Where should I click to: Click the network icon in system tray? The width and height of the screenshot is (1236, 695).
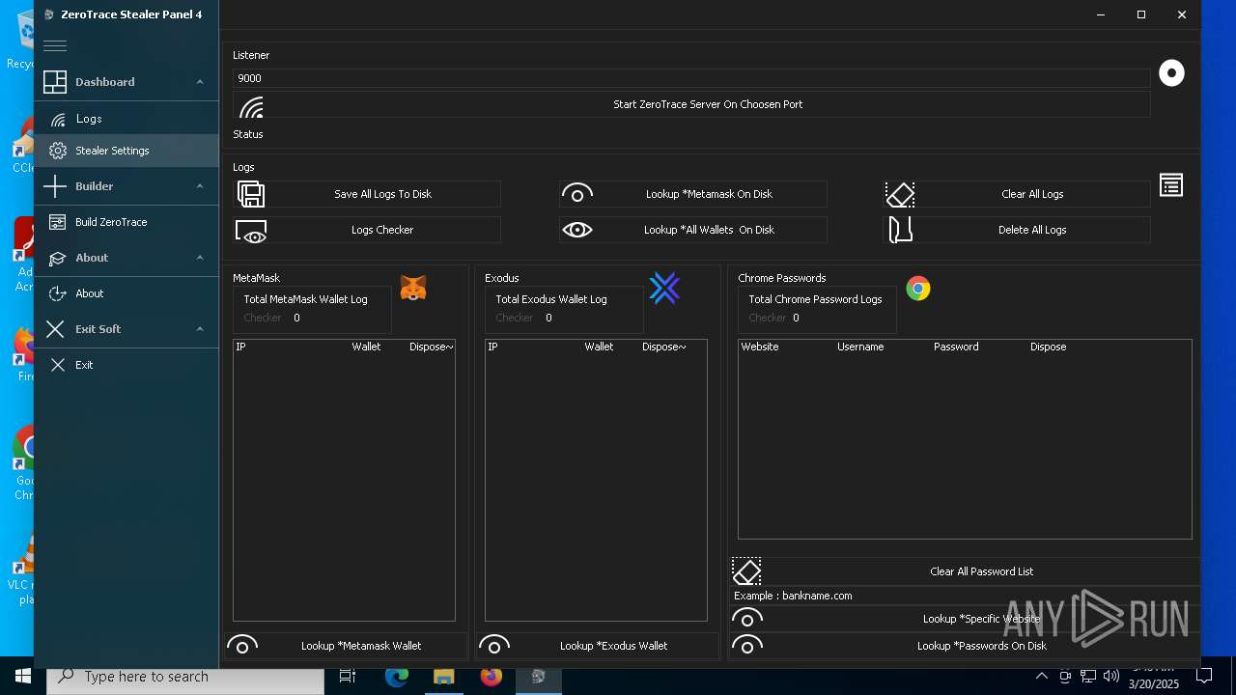(x=1088, y=677)
